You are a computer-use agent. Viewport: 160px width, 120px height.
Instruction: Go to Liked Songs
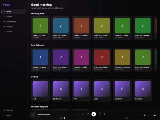[14, 22]
